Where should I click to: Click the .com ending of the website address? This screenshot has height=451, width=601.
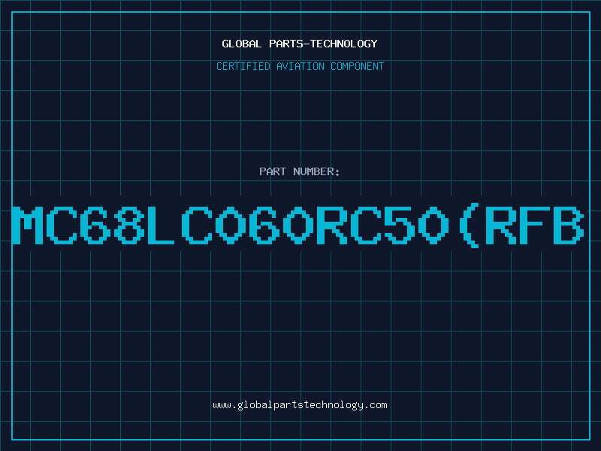375,405
